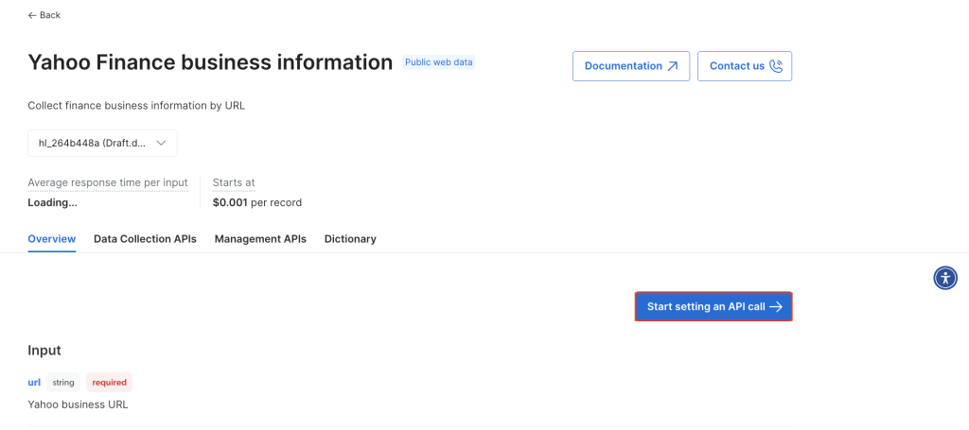969x430 pixels.
Task: Click the Average response time per input label
Action: [107, 182]
